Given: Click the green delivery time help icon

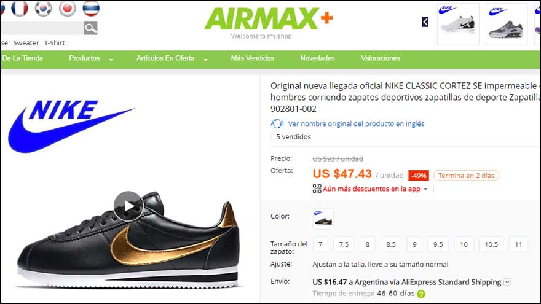Looking at the screenshot, I should (x=421, y=294).
